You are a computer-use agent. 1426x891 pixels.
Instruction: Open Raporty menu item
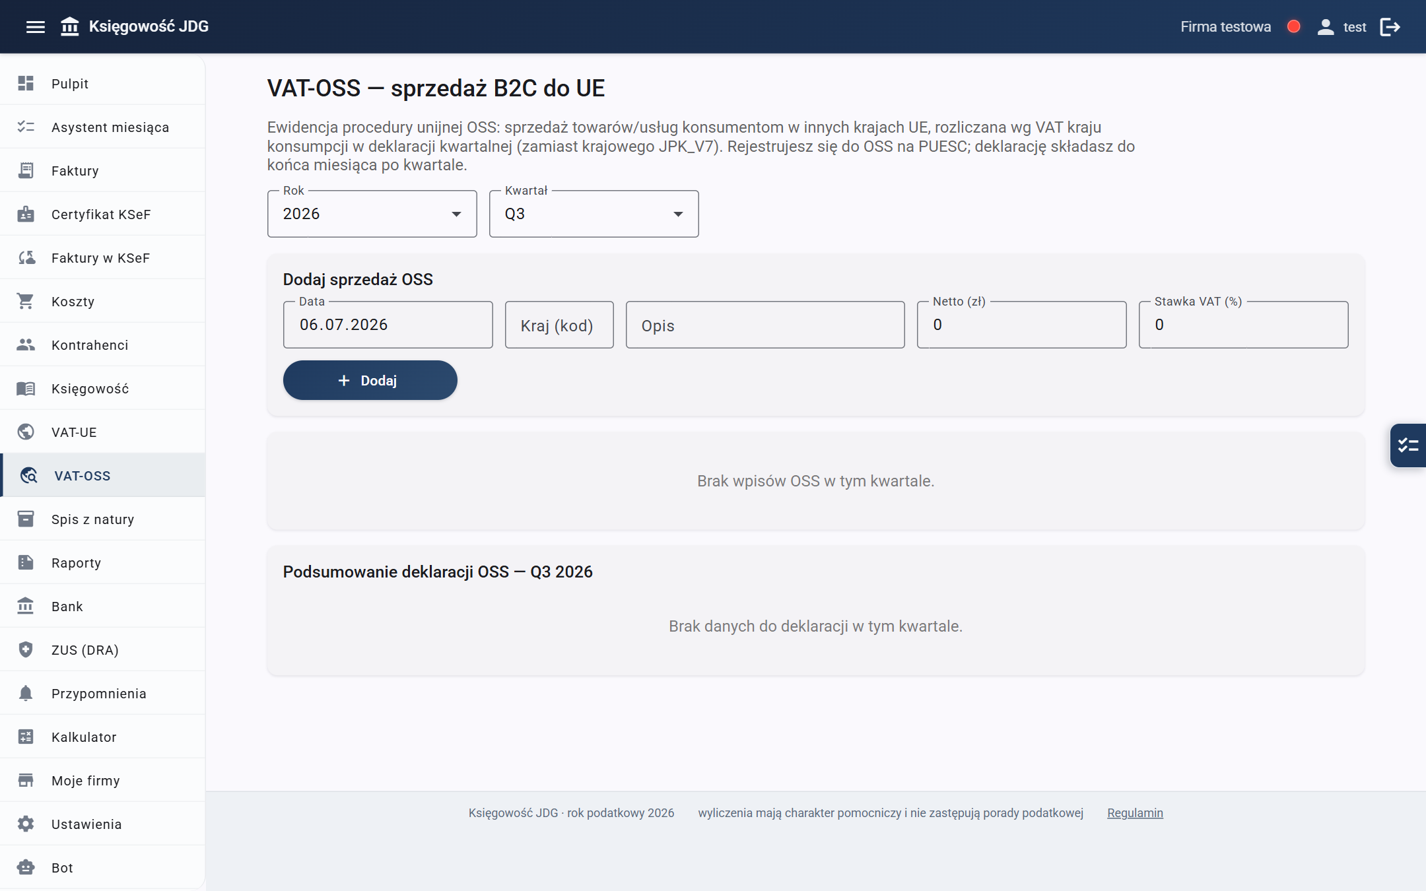pos(102,562)
